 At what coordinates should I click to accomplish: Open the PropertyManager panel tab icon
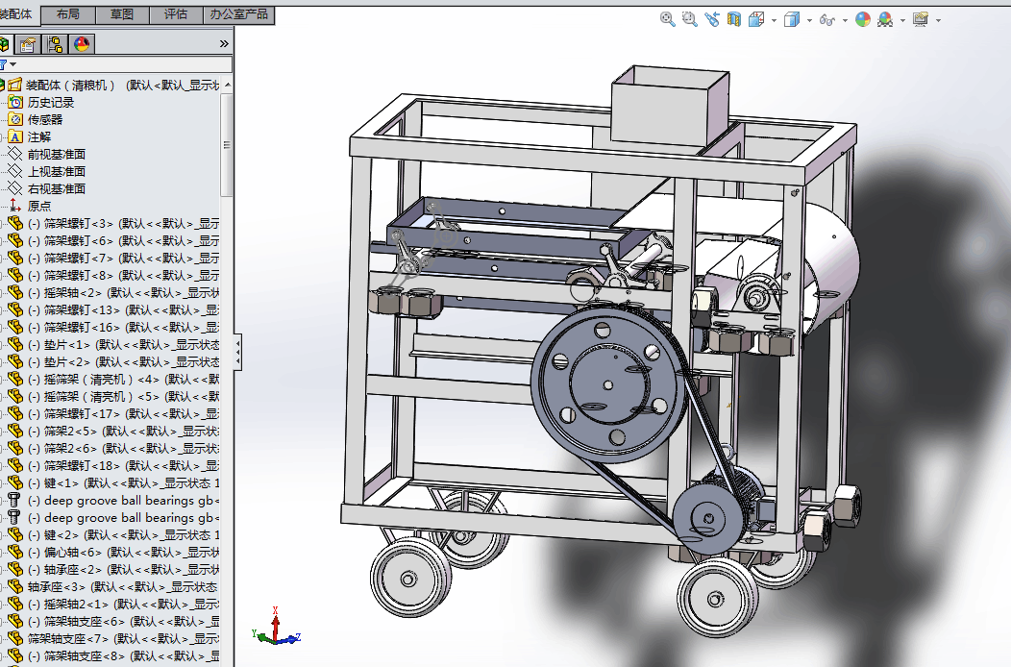point(29,44)
